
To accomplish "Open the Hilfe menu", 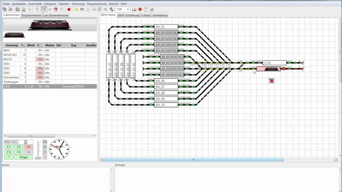I will point(124,4).
